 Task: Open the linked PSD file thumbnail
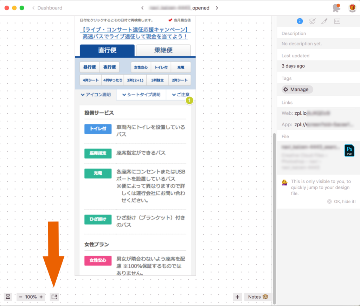[349, 150]
